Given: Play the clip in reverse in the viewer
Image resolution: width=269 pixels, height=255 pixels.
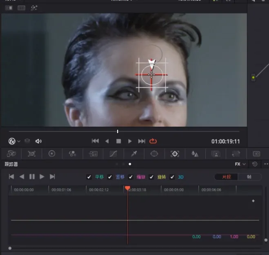Looking at the screenshot, I should pyautogui.click(x=107, y=141).
